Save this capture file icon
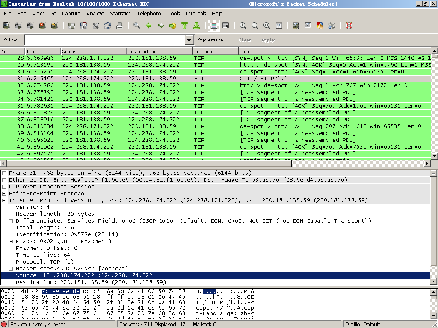This screenshot has width=438, height=328. (x=84, y=26)
